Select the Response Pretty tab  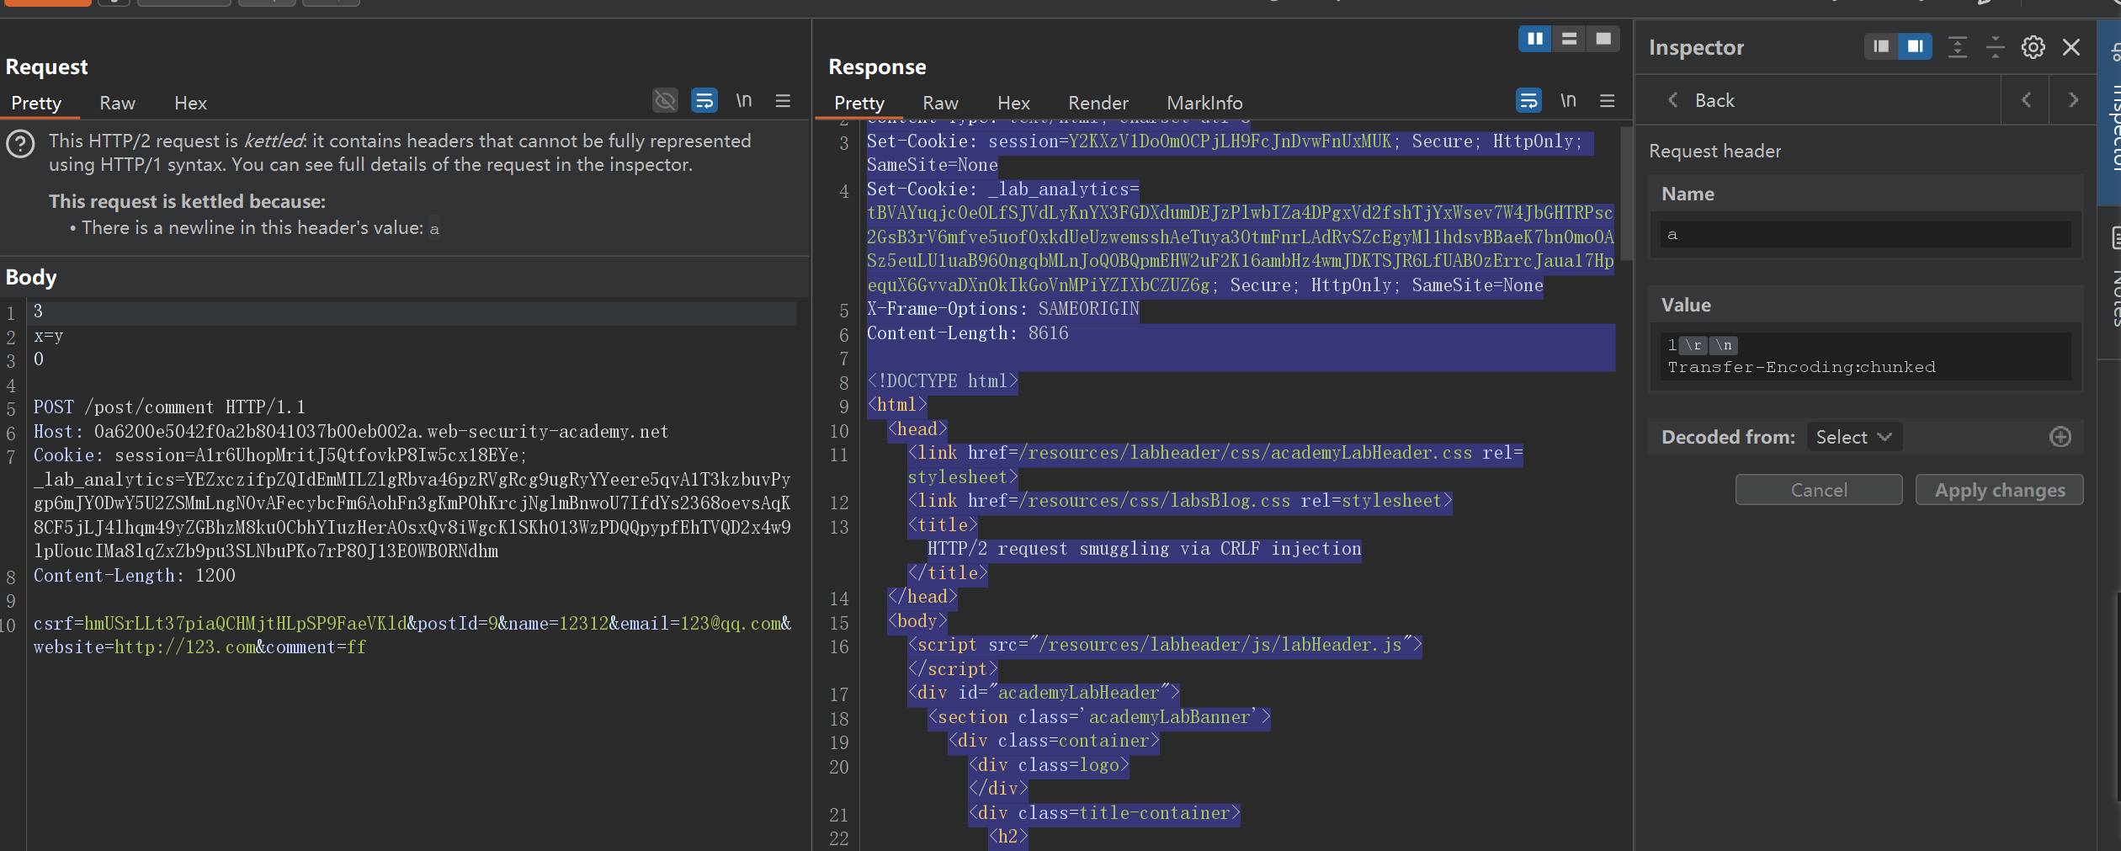pos(859,103)
